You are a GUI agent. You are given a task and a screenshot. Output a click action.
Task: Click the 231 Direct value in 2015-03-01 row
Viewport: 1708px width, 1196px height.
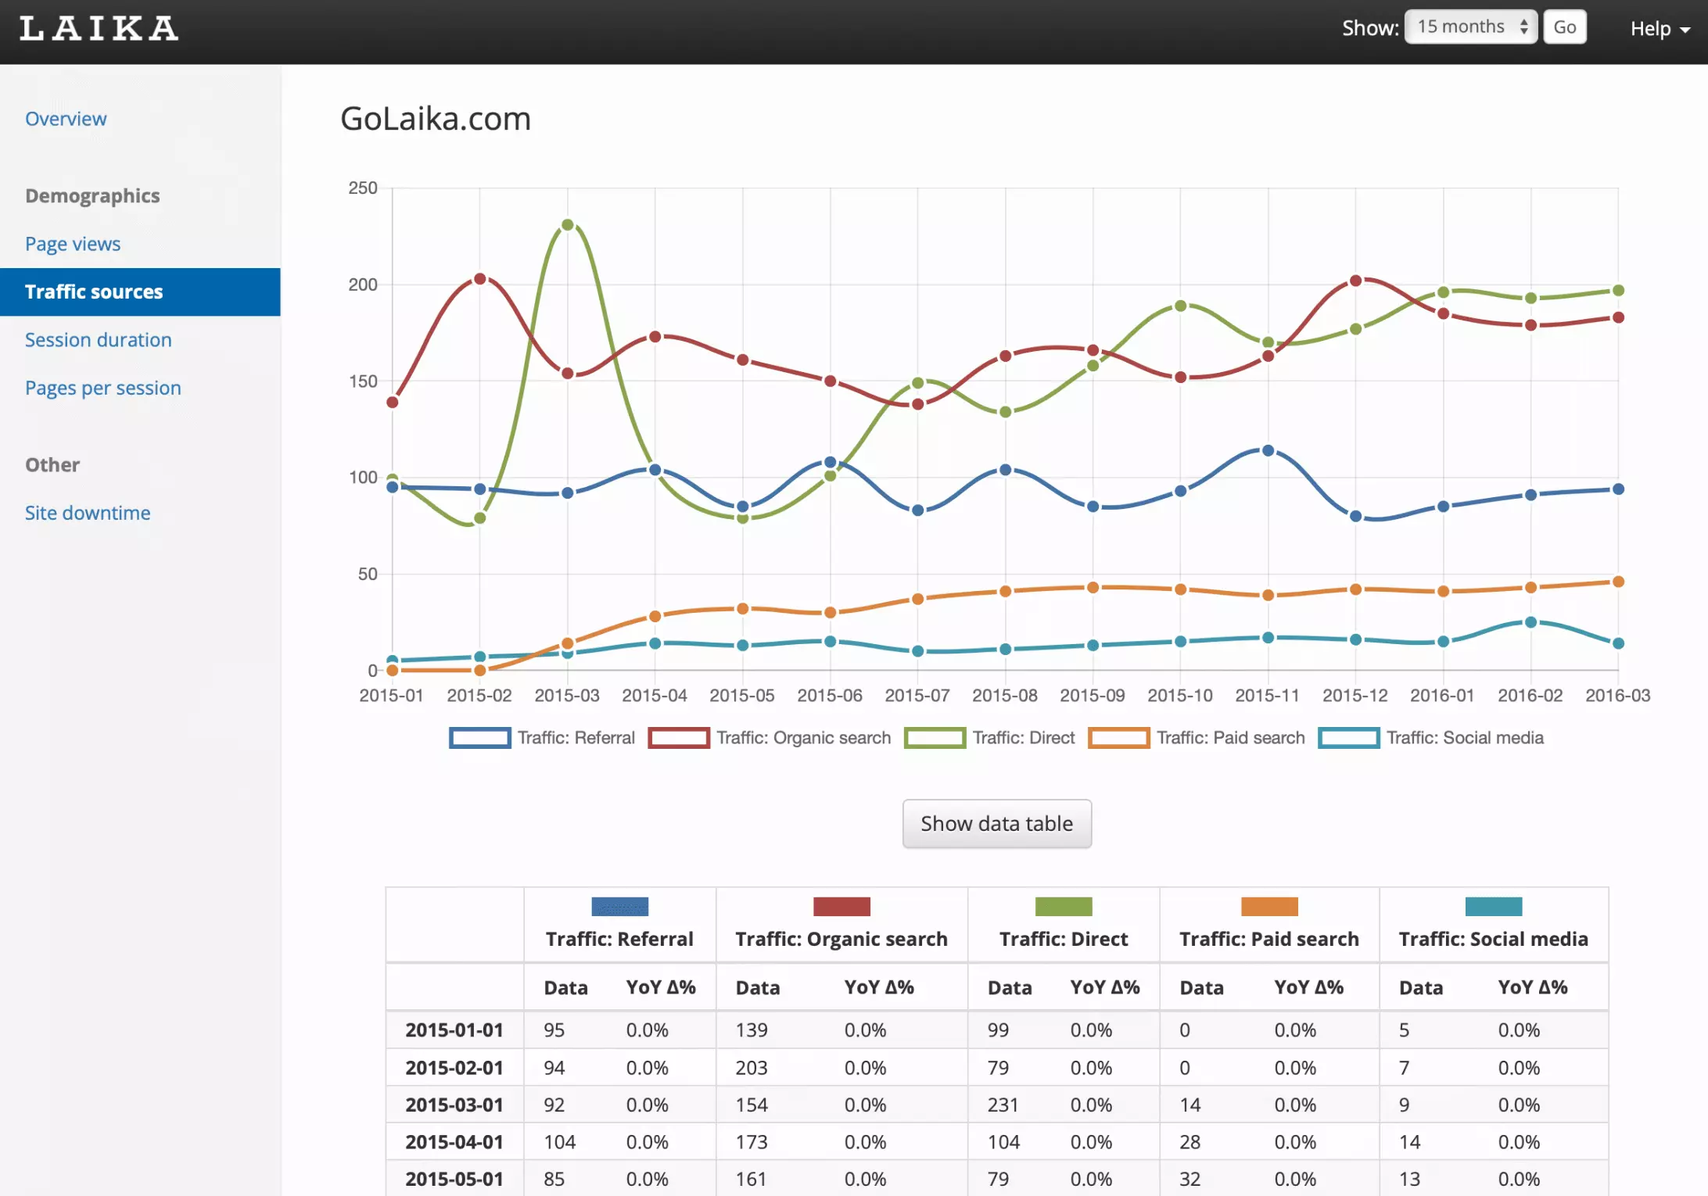coord(1003,1105)
